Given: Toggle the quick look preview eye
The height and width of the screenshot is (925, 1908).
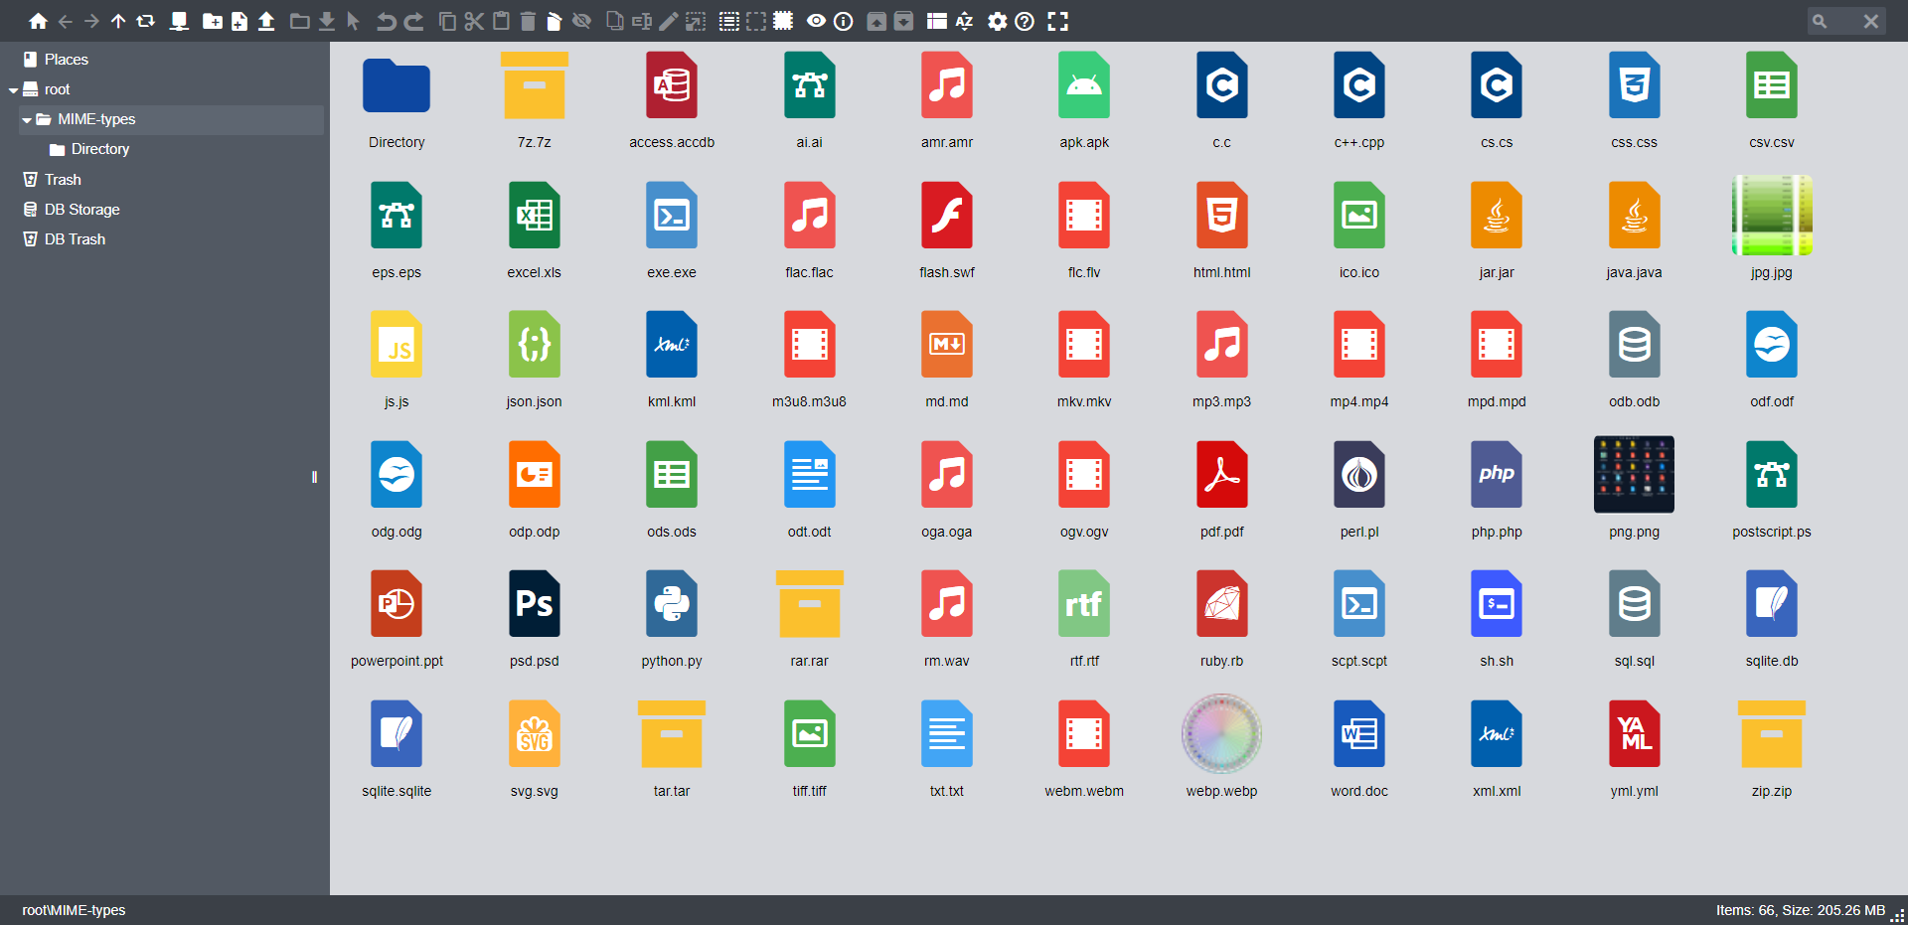Looking at the screenshot, I should (816, 21).
